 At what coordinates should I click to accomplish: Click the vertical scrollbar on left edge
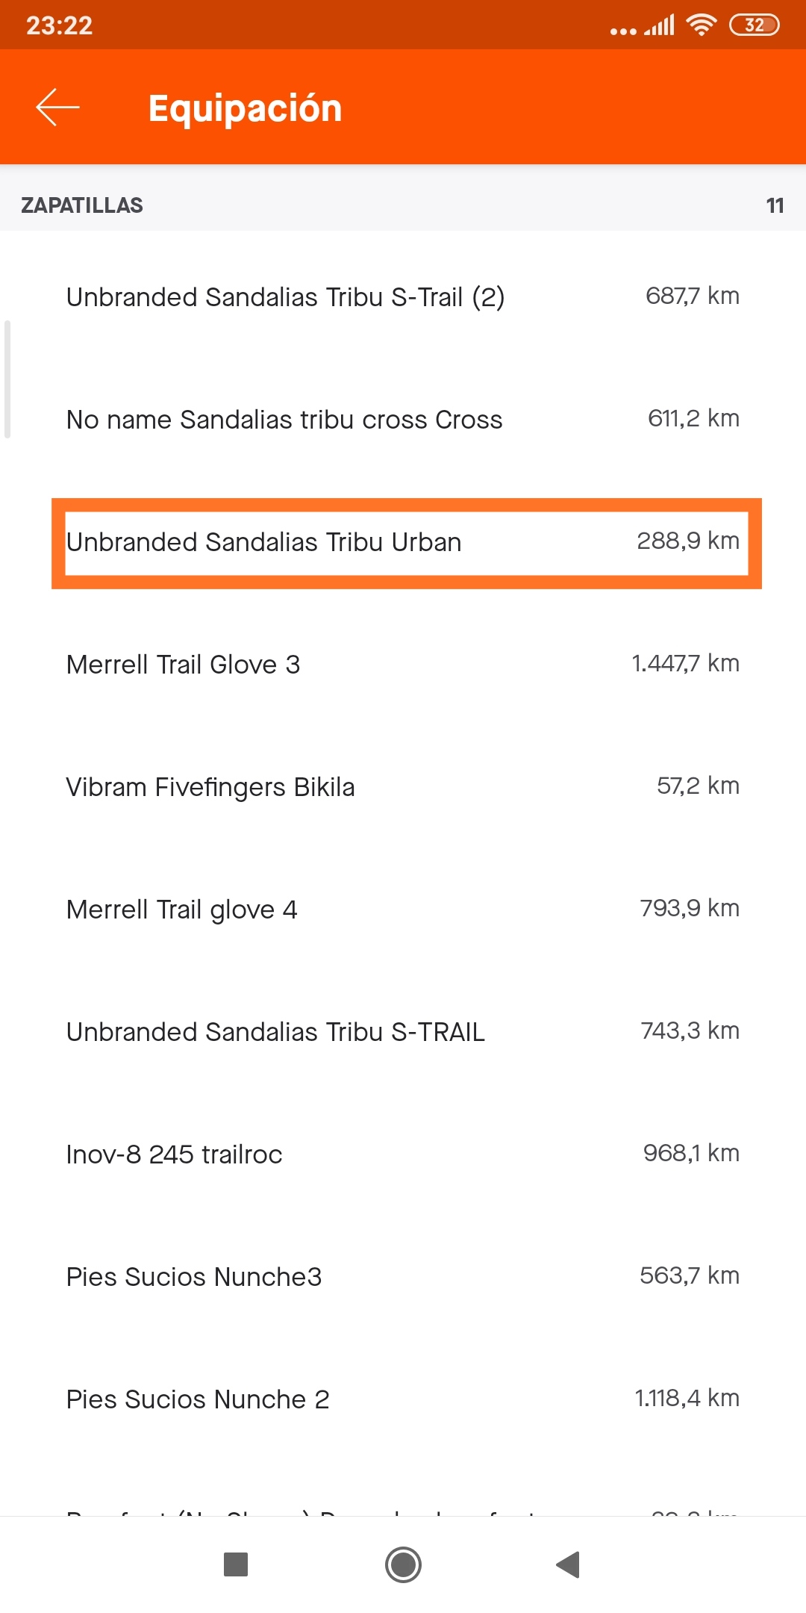tap(7, 379)
